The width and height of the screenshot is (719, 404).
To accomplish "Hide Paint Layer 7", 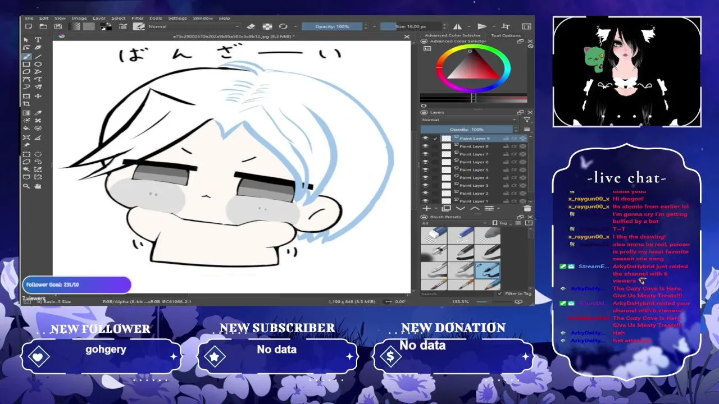I will 425,154.
